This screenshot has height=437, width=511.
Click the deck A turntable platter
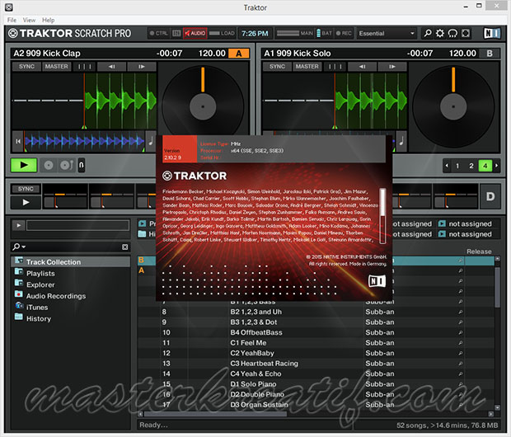coord(203,106)
